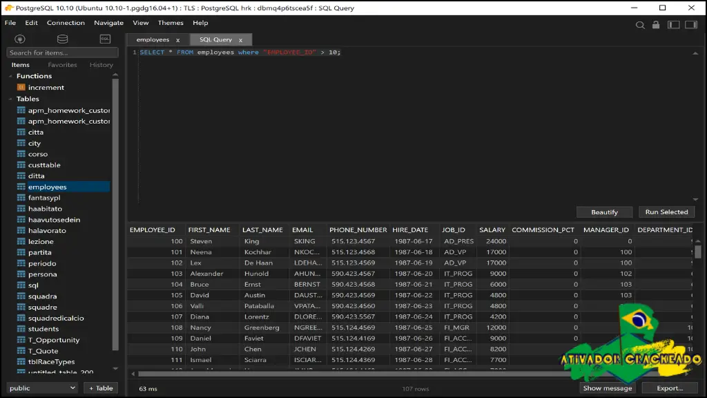The image size is (707, 398).
Task: Click the Run Selected button
Action: (x=666, y=212)
